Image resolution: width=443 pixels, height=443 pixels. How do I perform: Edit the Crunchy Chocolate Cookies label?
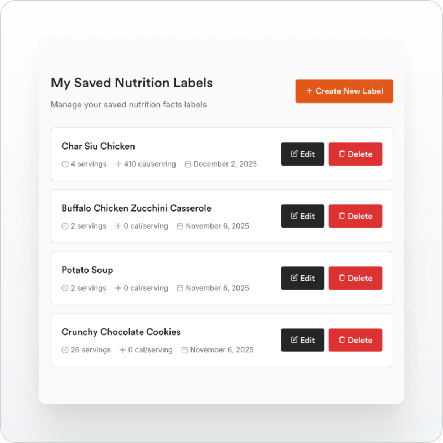302,340
